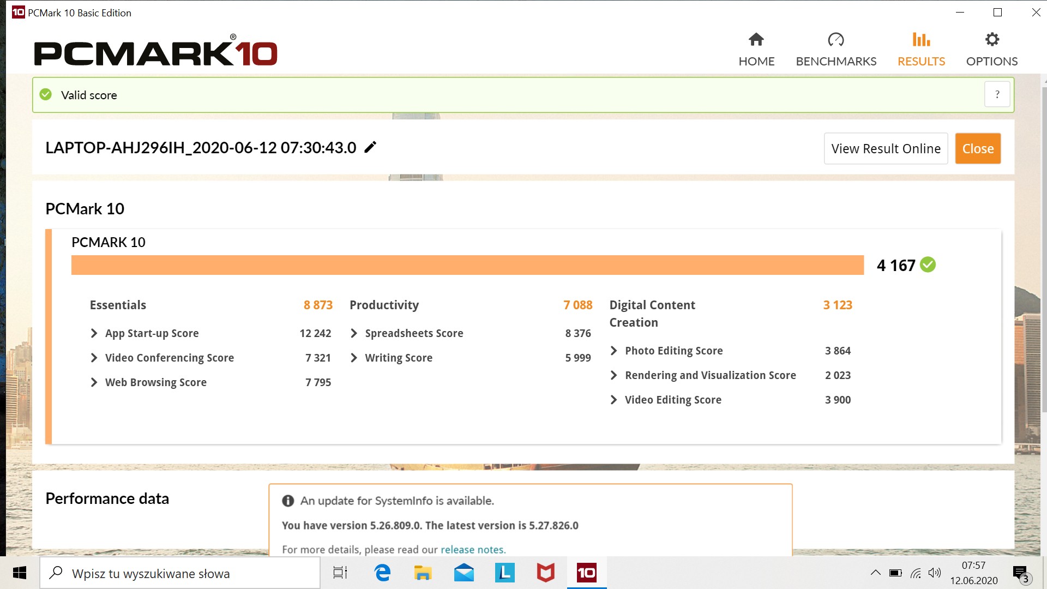Switch to the BENCHMARKS tab
The height and width of the screenshot is (589, 1047).
tap(836, 50)
